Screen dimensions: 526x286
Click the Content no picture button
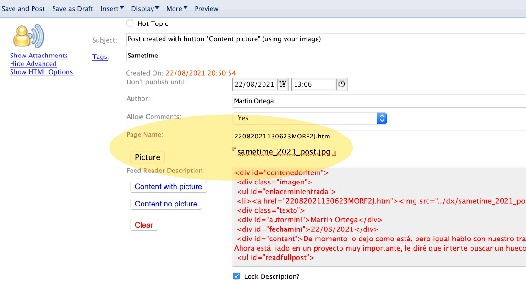(x=166, y=204)
